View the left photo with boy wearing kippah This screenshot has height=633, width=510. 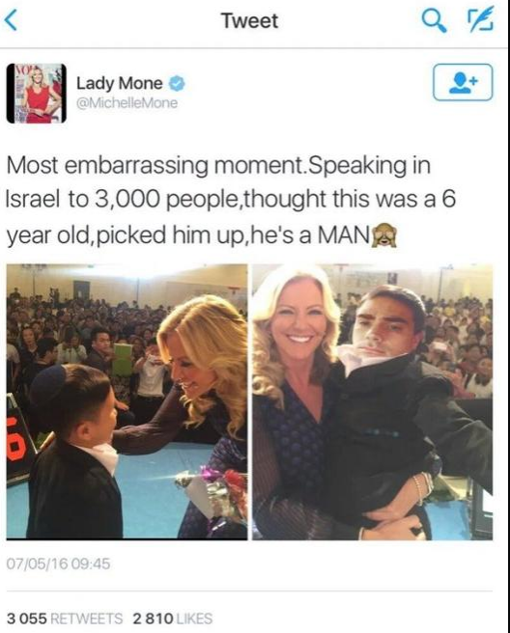tap(127, 401)
